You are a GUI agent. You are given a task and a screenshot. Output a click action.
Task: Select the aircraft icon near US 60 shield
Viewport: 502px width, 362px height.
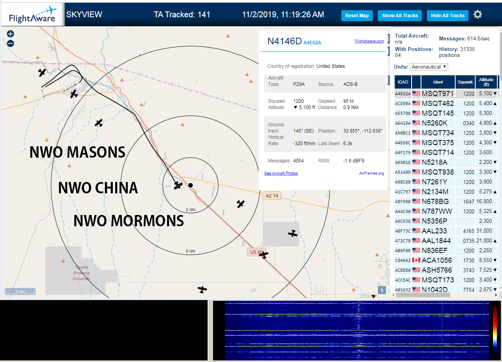264,255
